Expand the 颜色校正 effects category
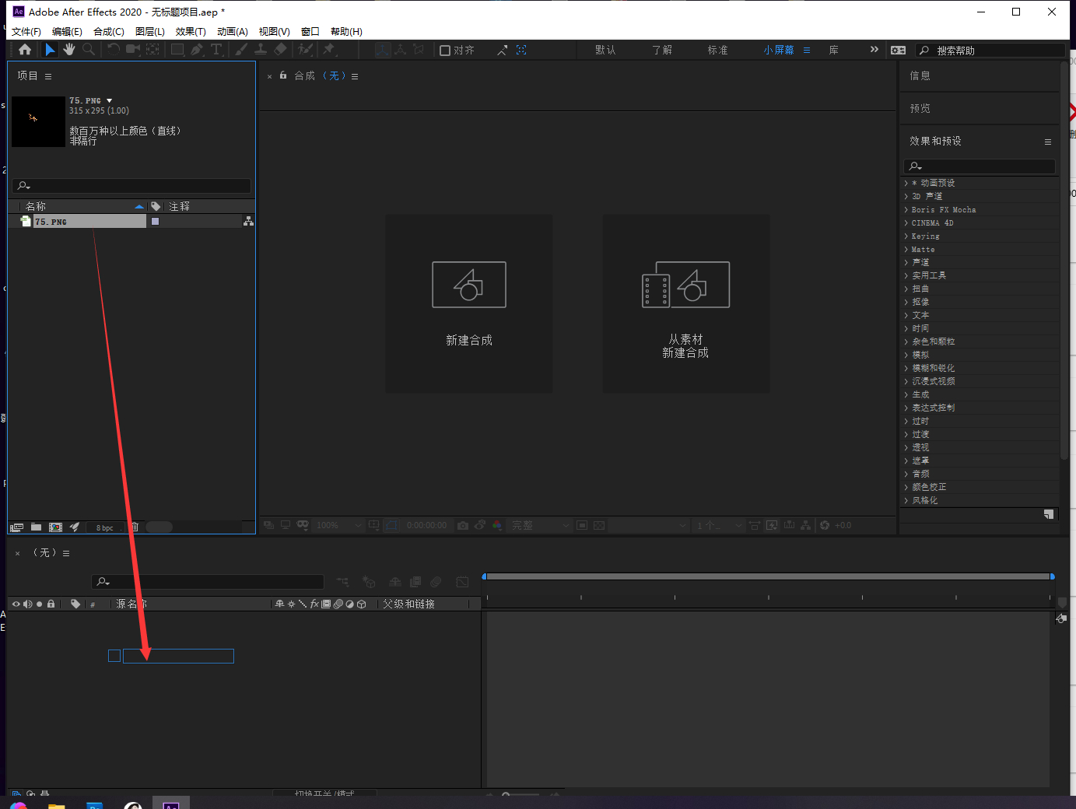 906,488
